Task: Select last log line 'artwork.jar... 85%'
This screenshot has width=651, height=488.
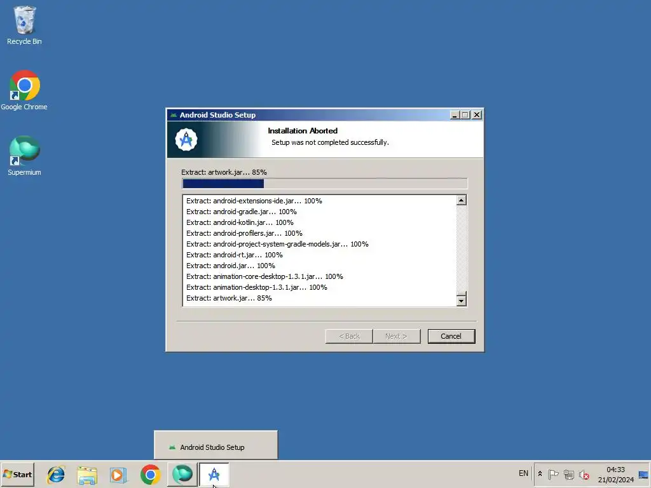Action: [x=229, y=298]
